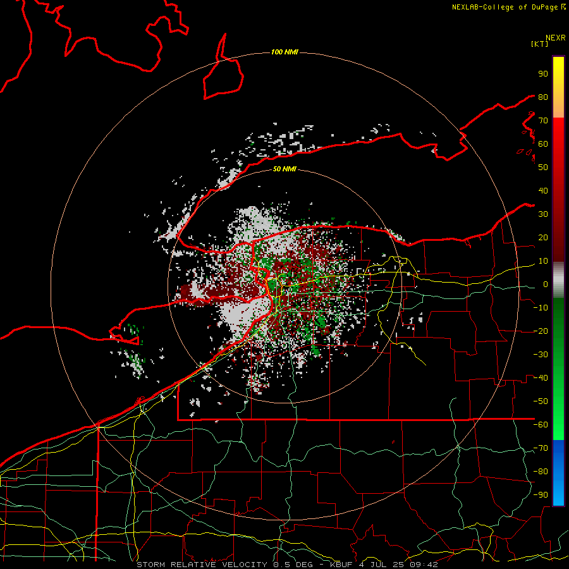
Task: Click the blue bottom segment of color bar
Action: point(558,473)
